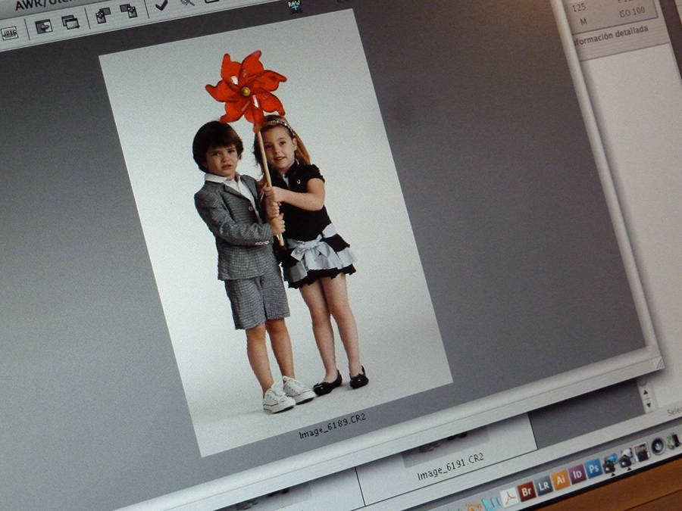Click the checkmark icon in the toolbar
The image size is (682, 511).
[161, 5]
